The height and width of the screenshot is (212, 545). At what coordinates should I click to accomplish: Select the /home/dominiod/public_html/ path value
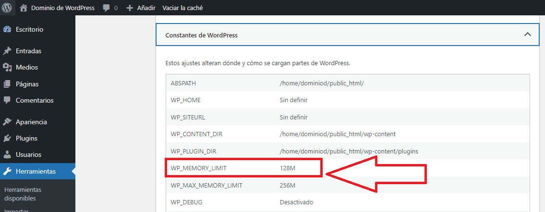(x=322, y=83)
